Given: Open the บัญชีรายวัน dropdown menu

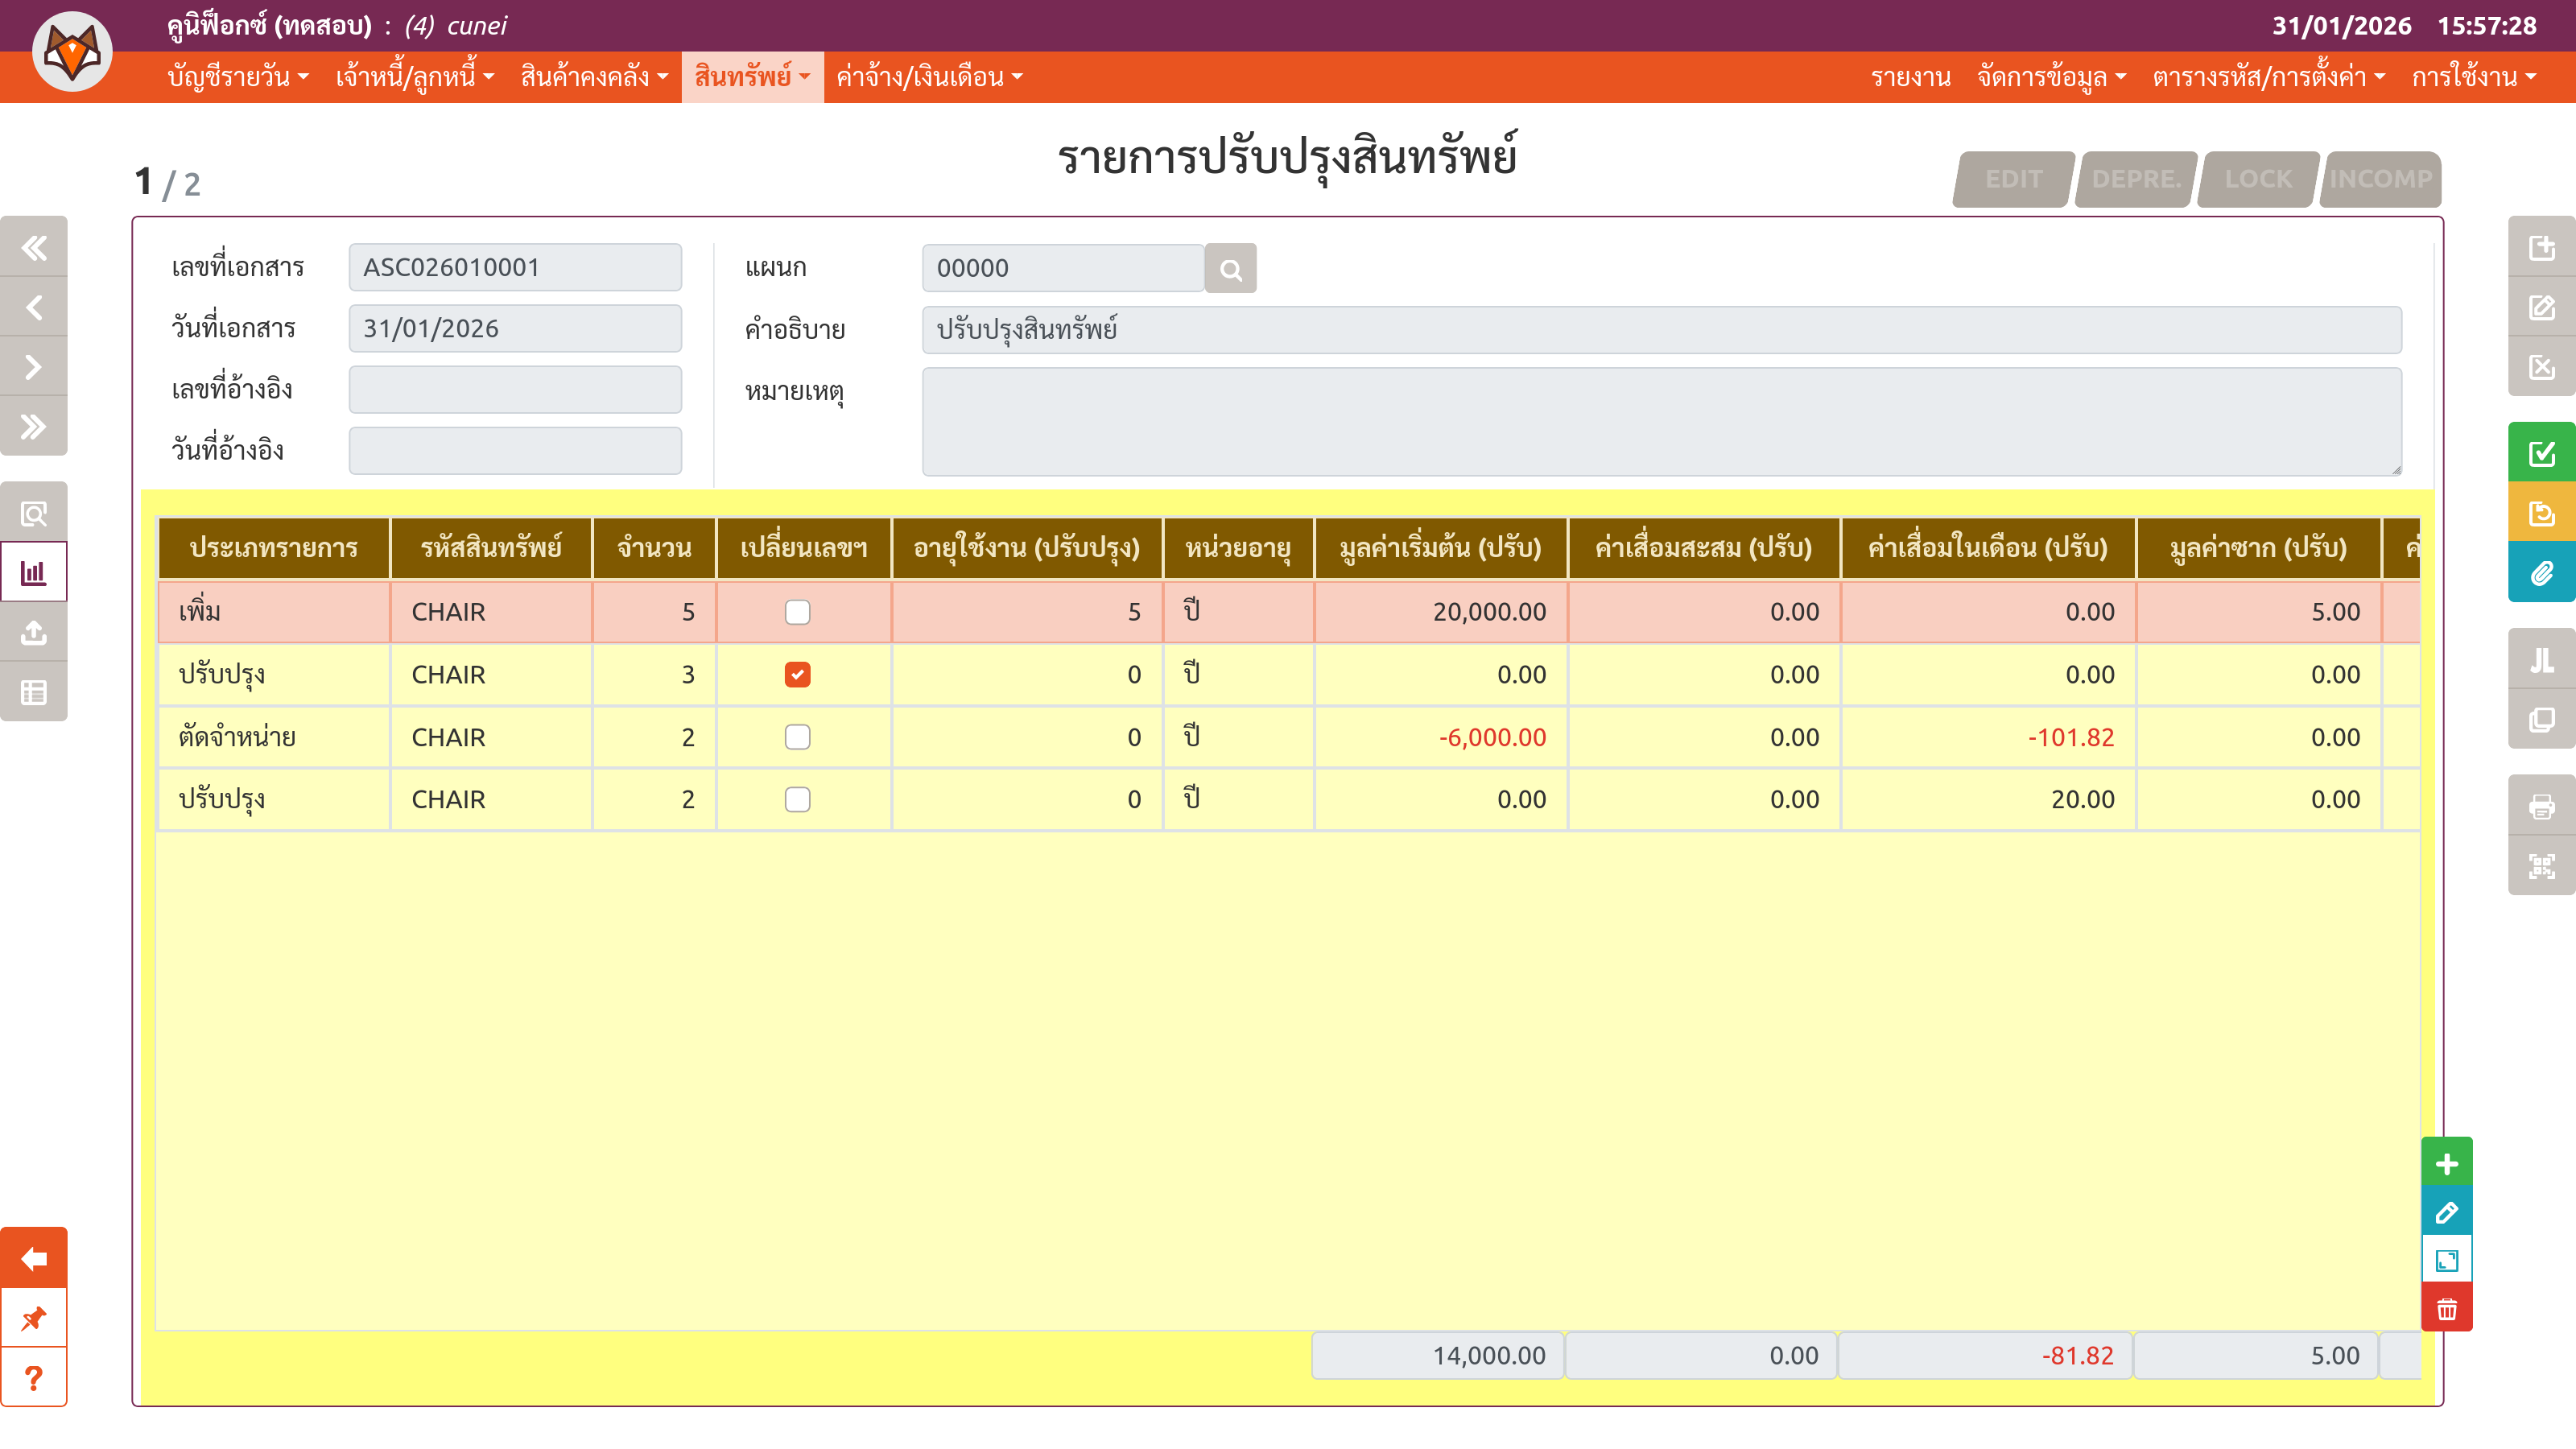Looking at the screenshot, I should [x=238, y=77].
